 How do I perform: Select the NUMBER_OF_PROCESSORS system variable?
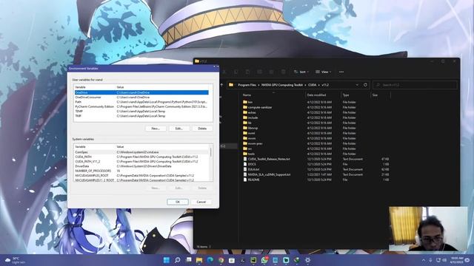[x=141, y=171]
